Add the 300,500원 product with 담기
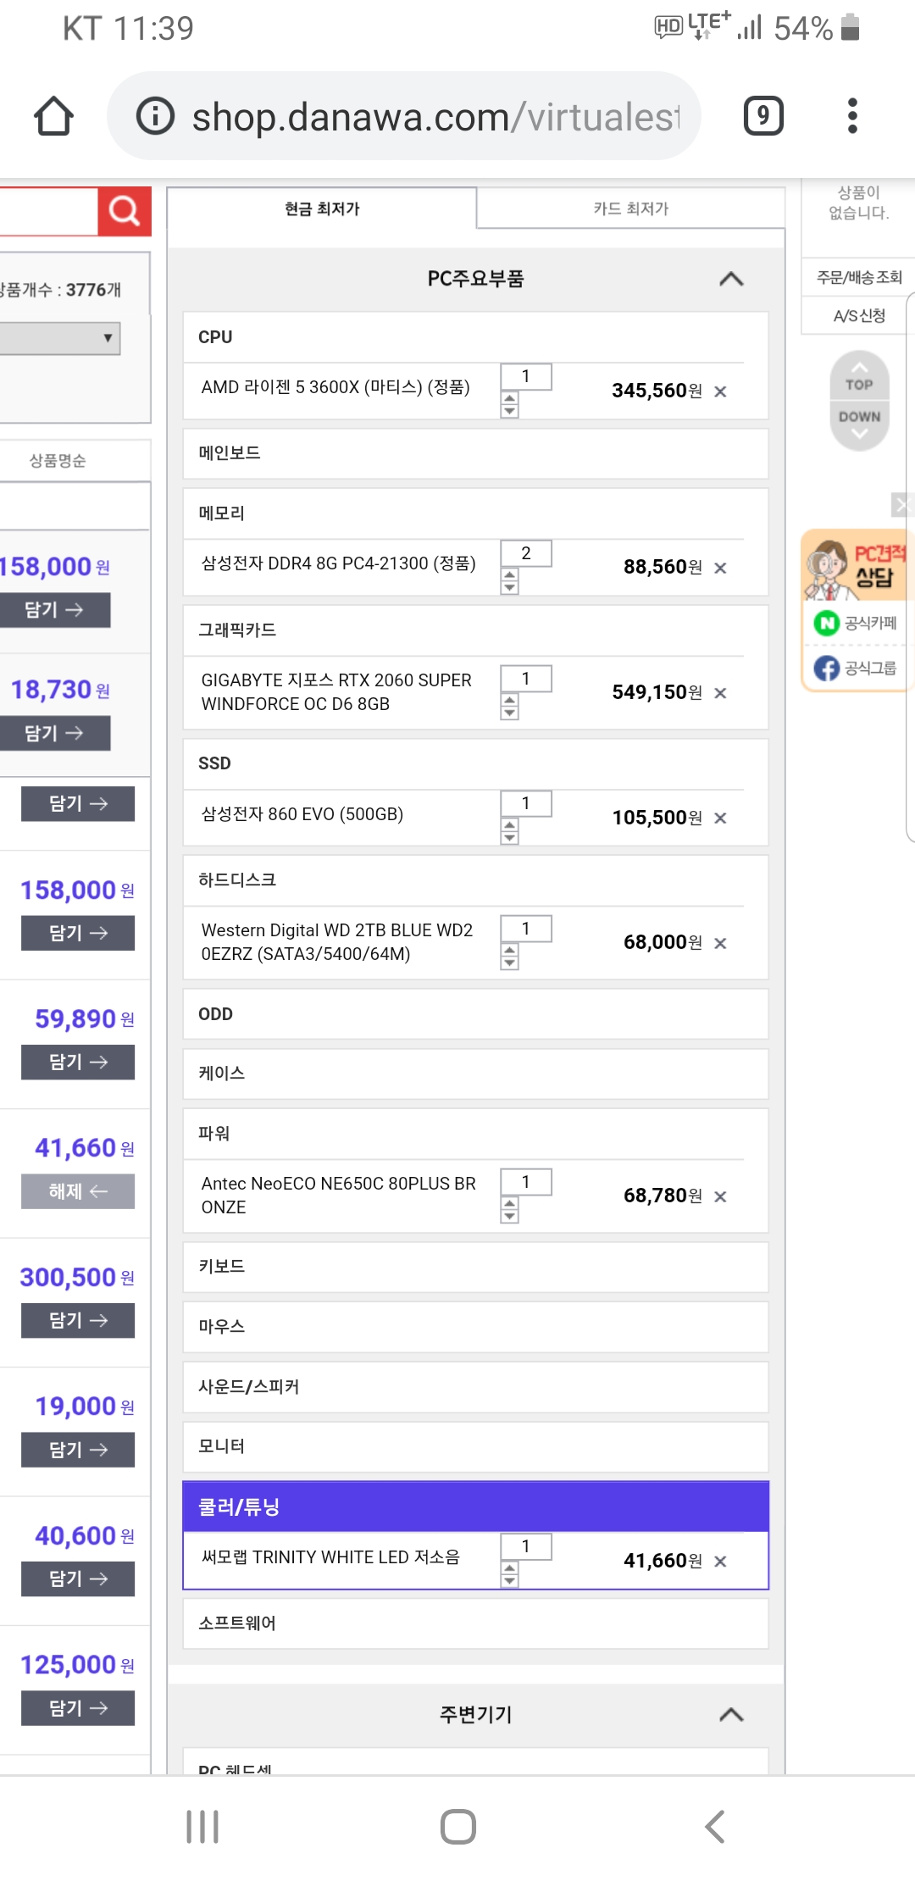The height and width of the screenshot is (1881, 915). pos(78,1320)
